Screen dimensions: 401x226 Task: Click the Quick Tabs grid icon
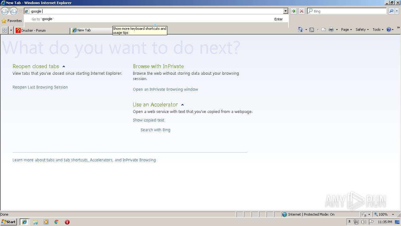click(x=4, y=30)
